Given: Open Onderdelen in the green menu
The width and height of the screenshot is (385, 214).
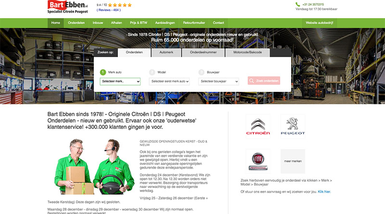Looking at the screenshot, I should 77,23.
